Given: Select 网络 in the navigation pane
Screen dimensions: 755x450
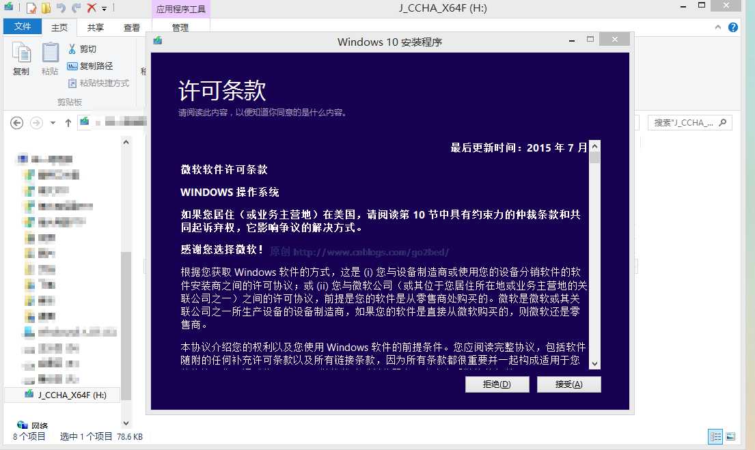Looking at the screenshot, I should point(40,425).
